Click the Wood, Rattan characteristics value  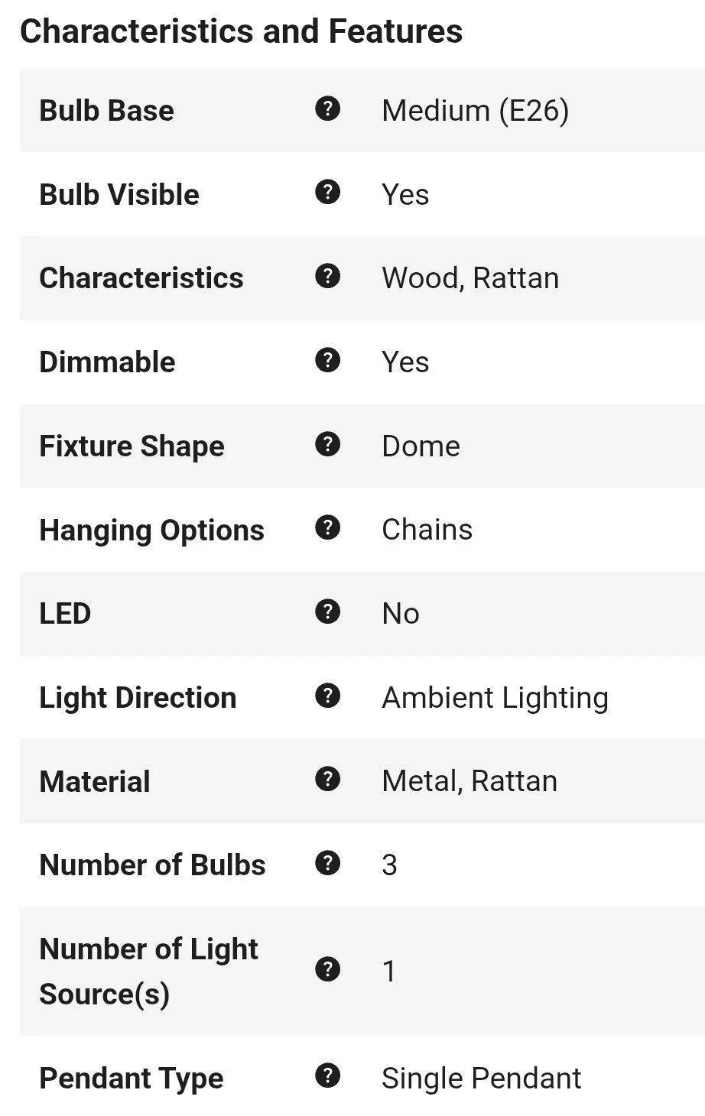(x=470, y=278)
